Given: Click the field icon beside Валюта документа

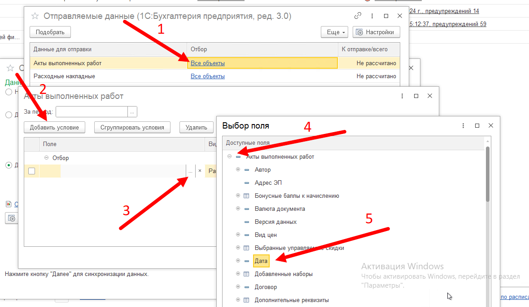Looking at the screenshot, I should click(247, 209).
